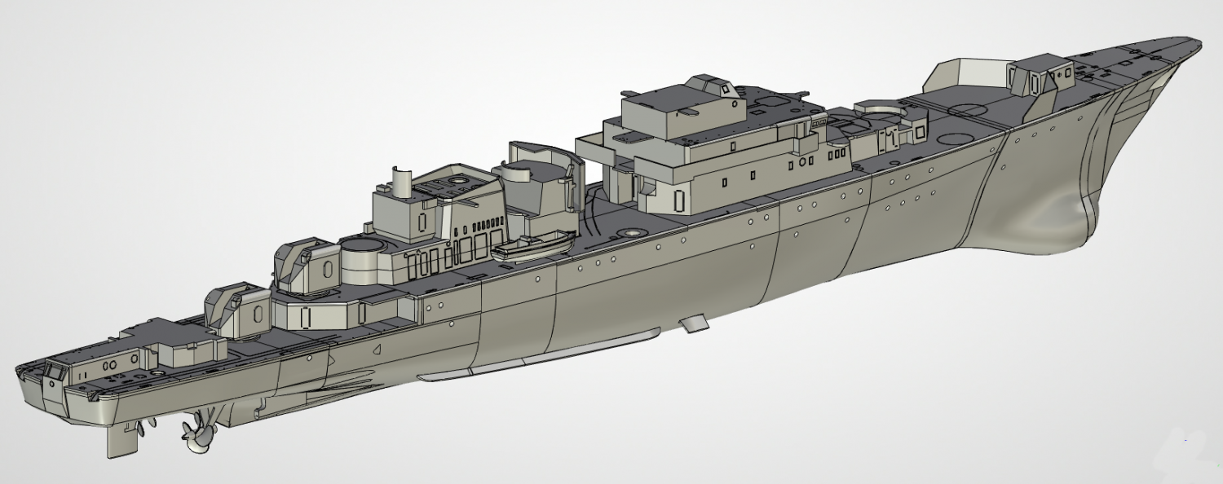Select the triangular marking on aft hull
Viewport: 1223px width, 484px height.
click(377, 348)
